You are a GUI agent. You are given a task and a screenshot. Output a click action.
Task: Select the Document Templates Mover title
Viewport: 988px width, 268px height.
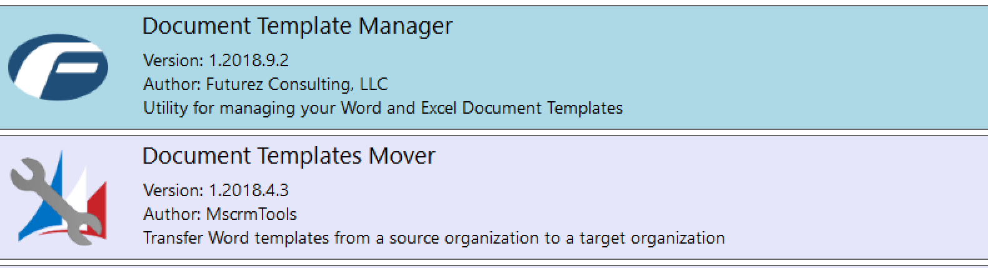288,156
